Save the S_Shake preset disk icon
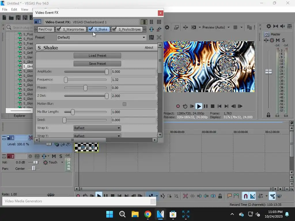 click(x=152, y=37)
